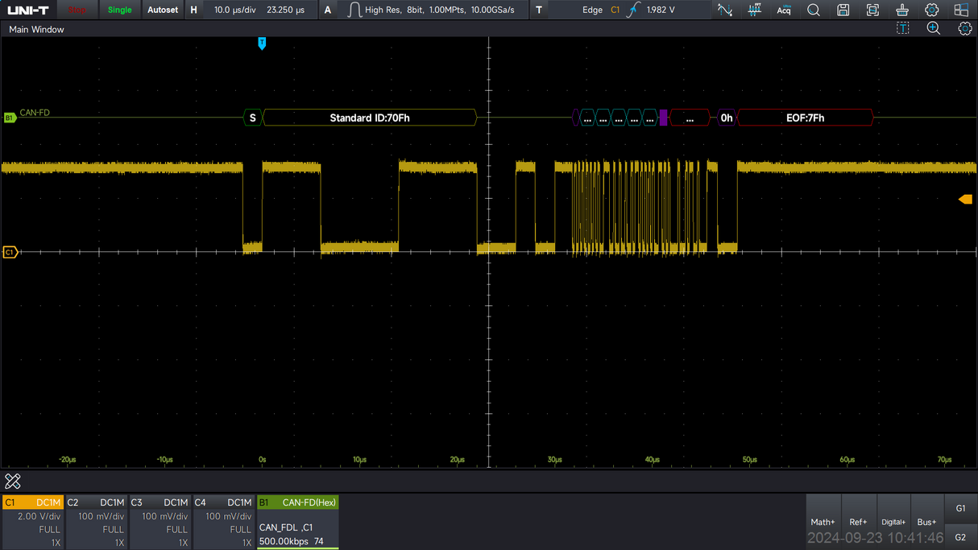
Task: Open the FFT analysis tool icon
Action: [754, 10]
